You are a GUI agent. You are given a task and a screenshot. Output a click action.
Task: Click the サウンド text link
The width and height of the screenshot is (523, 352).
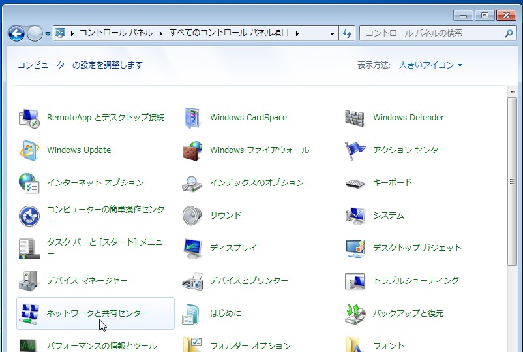pyautogui.click(x=226, y=215)
